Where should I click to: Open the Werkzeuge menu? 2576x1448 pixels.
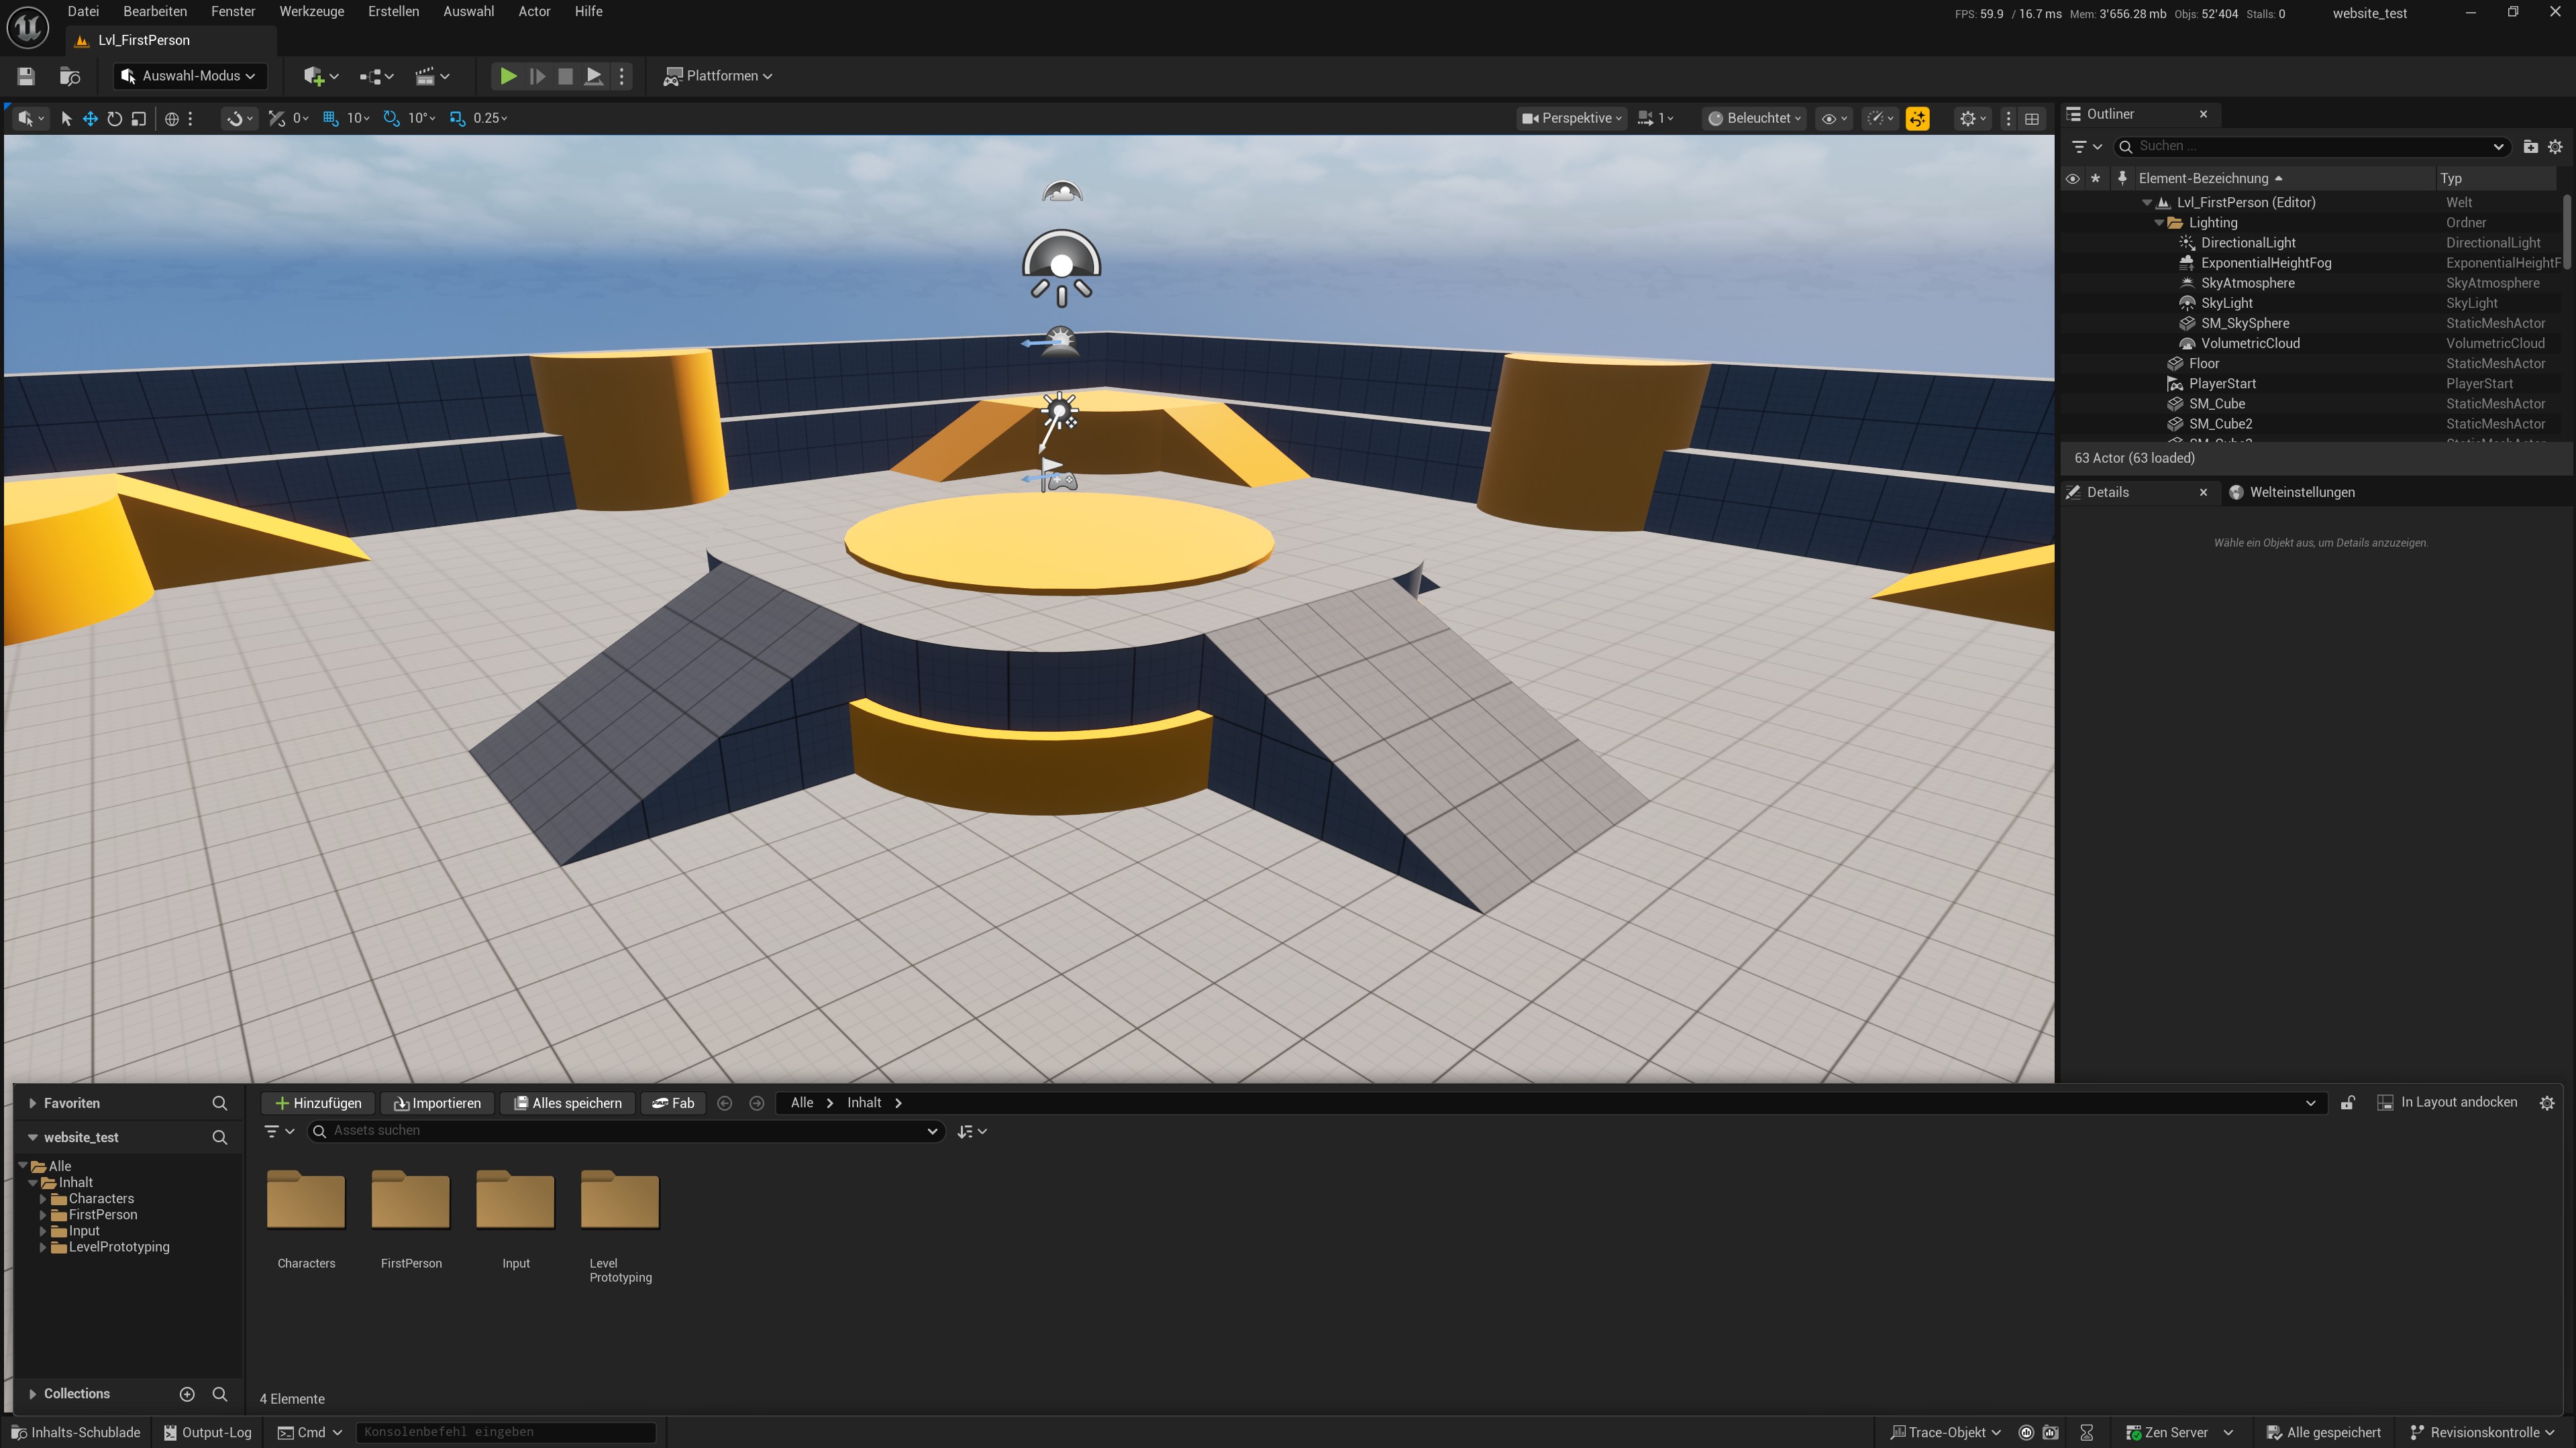coord(311,11)
